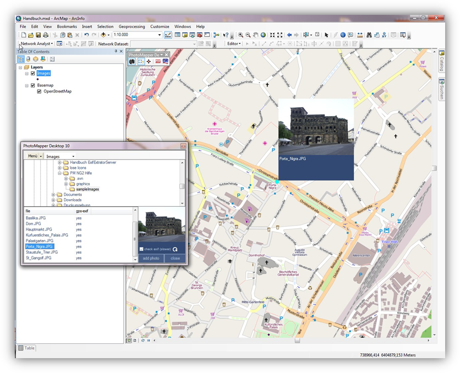Click the 'close' button in PhotoMapper
The image size is (460, 373).
(x=175, y=258)
